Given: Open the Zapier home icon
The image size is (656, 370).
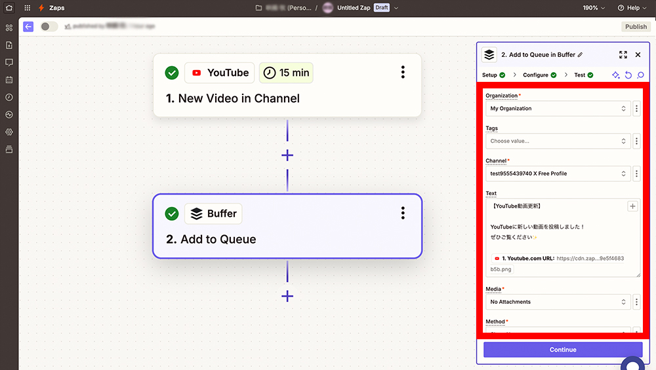Looking at the screenshot, I should [9, 7].
